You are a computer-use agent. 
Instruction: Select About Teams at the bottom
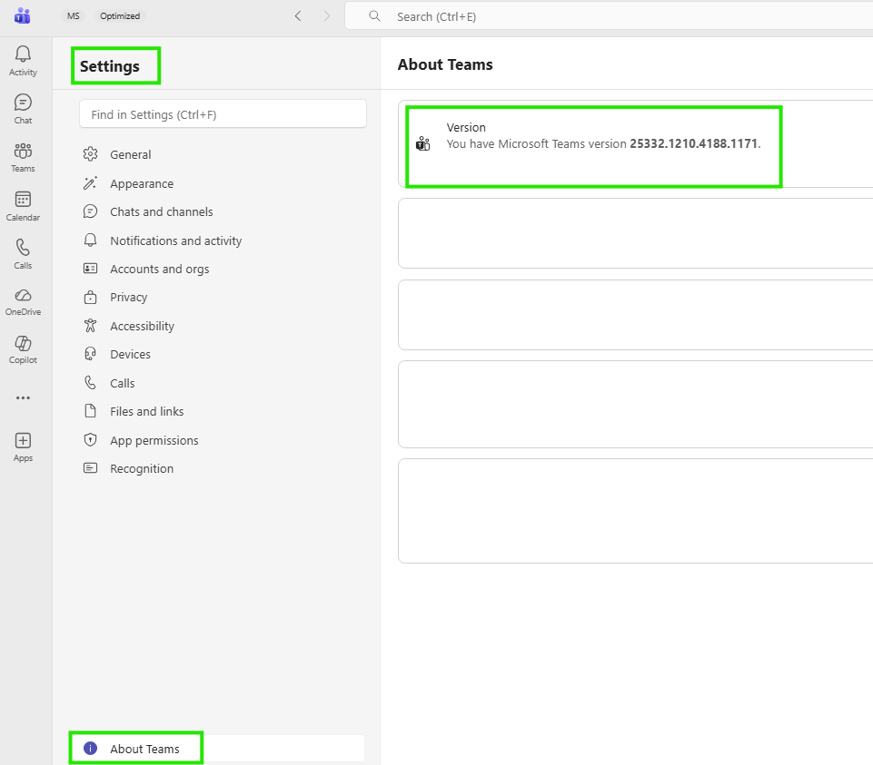pyautogui.click(x=219, y=749)
